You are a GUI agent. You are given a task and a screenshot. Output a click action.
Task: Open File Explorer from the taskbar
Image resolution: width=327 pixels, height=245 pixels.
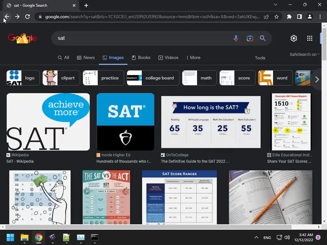(24, 237)
